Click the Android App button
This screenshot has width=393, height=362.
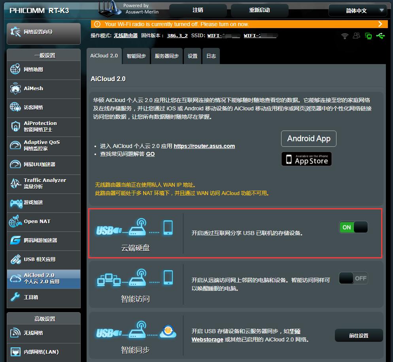coord(308,138)
